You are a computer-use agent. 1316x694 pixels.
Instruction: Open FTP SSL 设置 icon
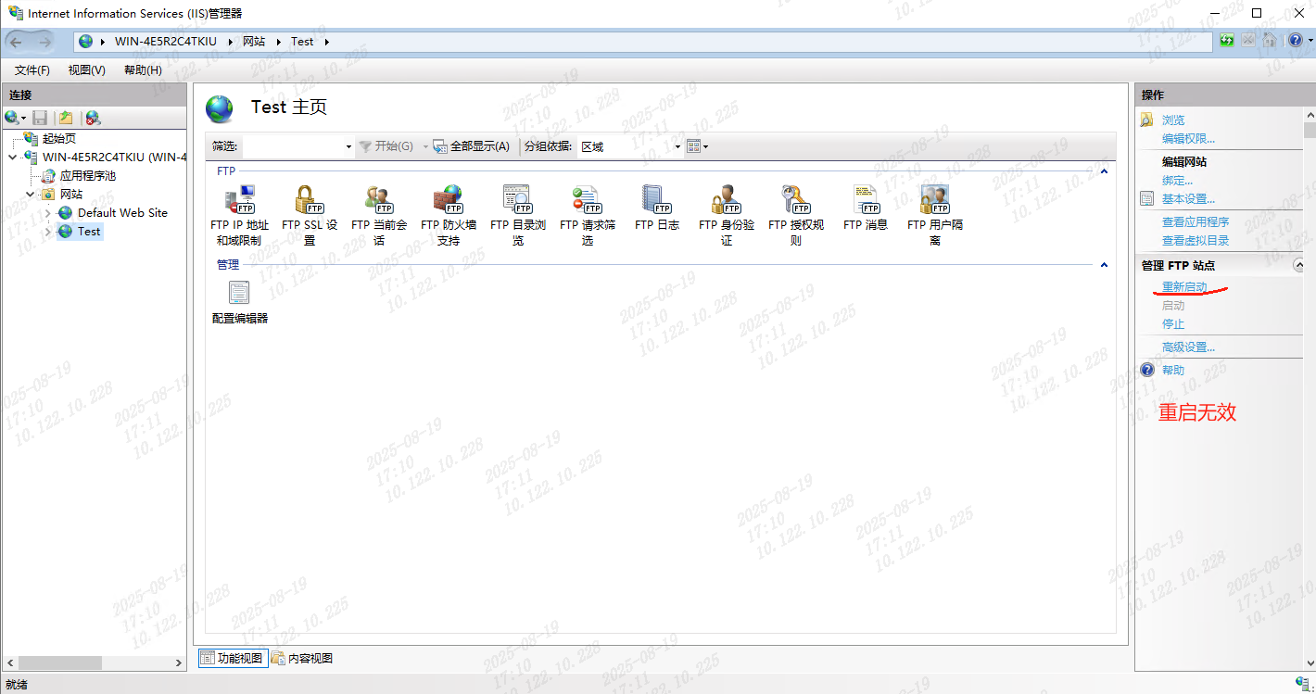pos(309,215)
